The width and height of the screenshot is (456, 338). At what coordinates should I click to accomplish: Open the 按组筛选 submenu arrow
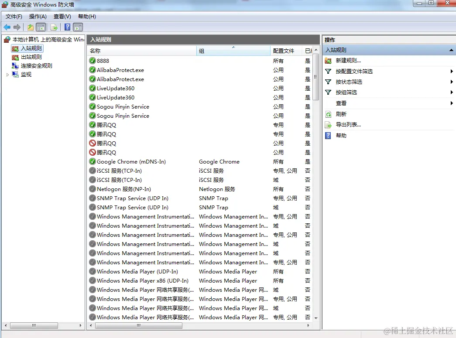tap(451, 92)
